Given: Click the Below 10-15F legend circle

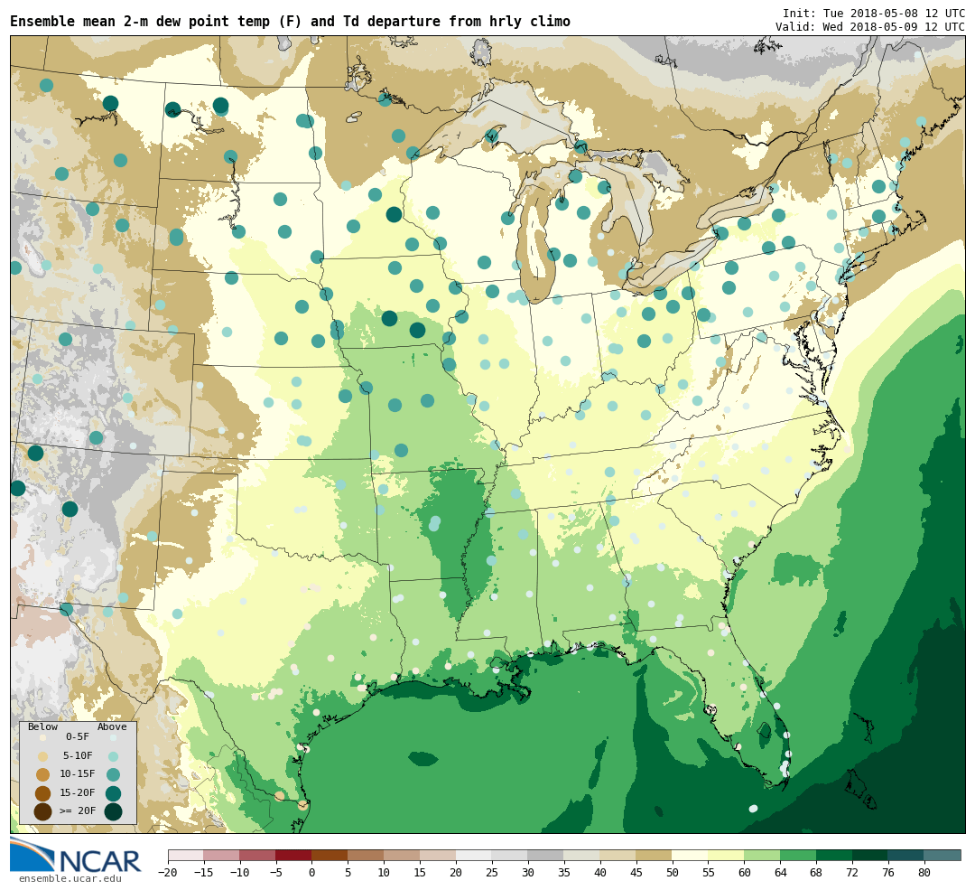Looking at the screenshot, I should point(42,774).
